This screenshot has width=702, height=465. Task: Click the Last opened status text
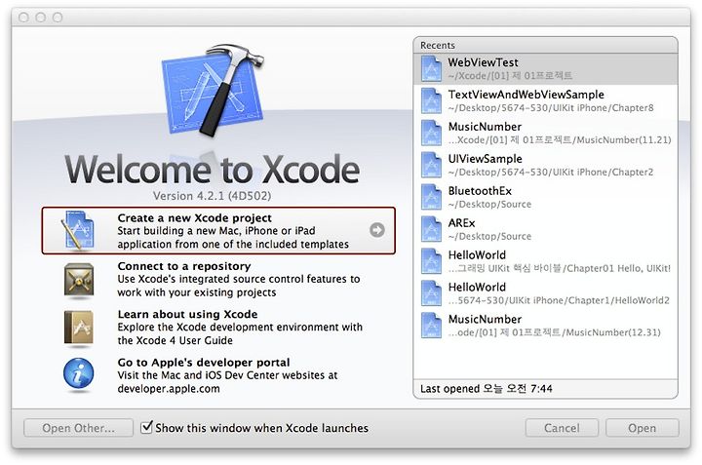[487, 388]
